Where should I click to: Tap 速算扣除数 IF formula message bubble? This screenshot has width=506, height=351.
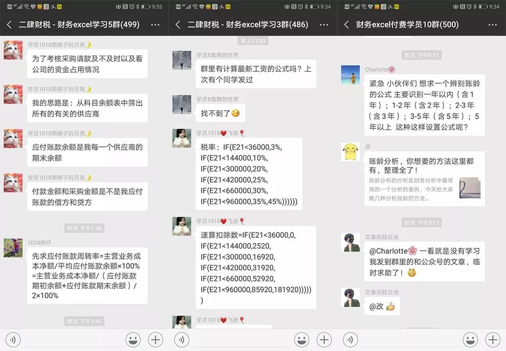click(x=256, y=268)
